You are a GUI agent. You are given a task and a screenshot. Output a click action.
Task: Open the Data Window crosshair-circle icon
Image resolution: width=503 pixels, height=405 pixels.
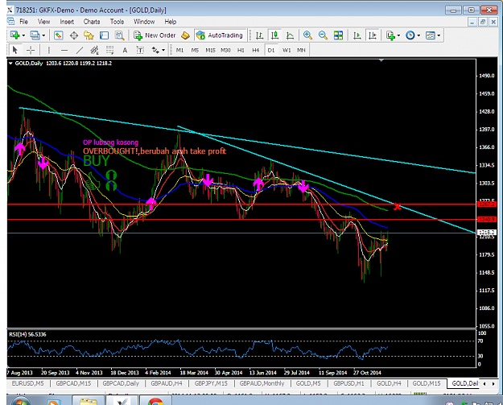pyautogui.click(x=74, y=35)
